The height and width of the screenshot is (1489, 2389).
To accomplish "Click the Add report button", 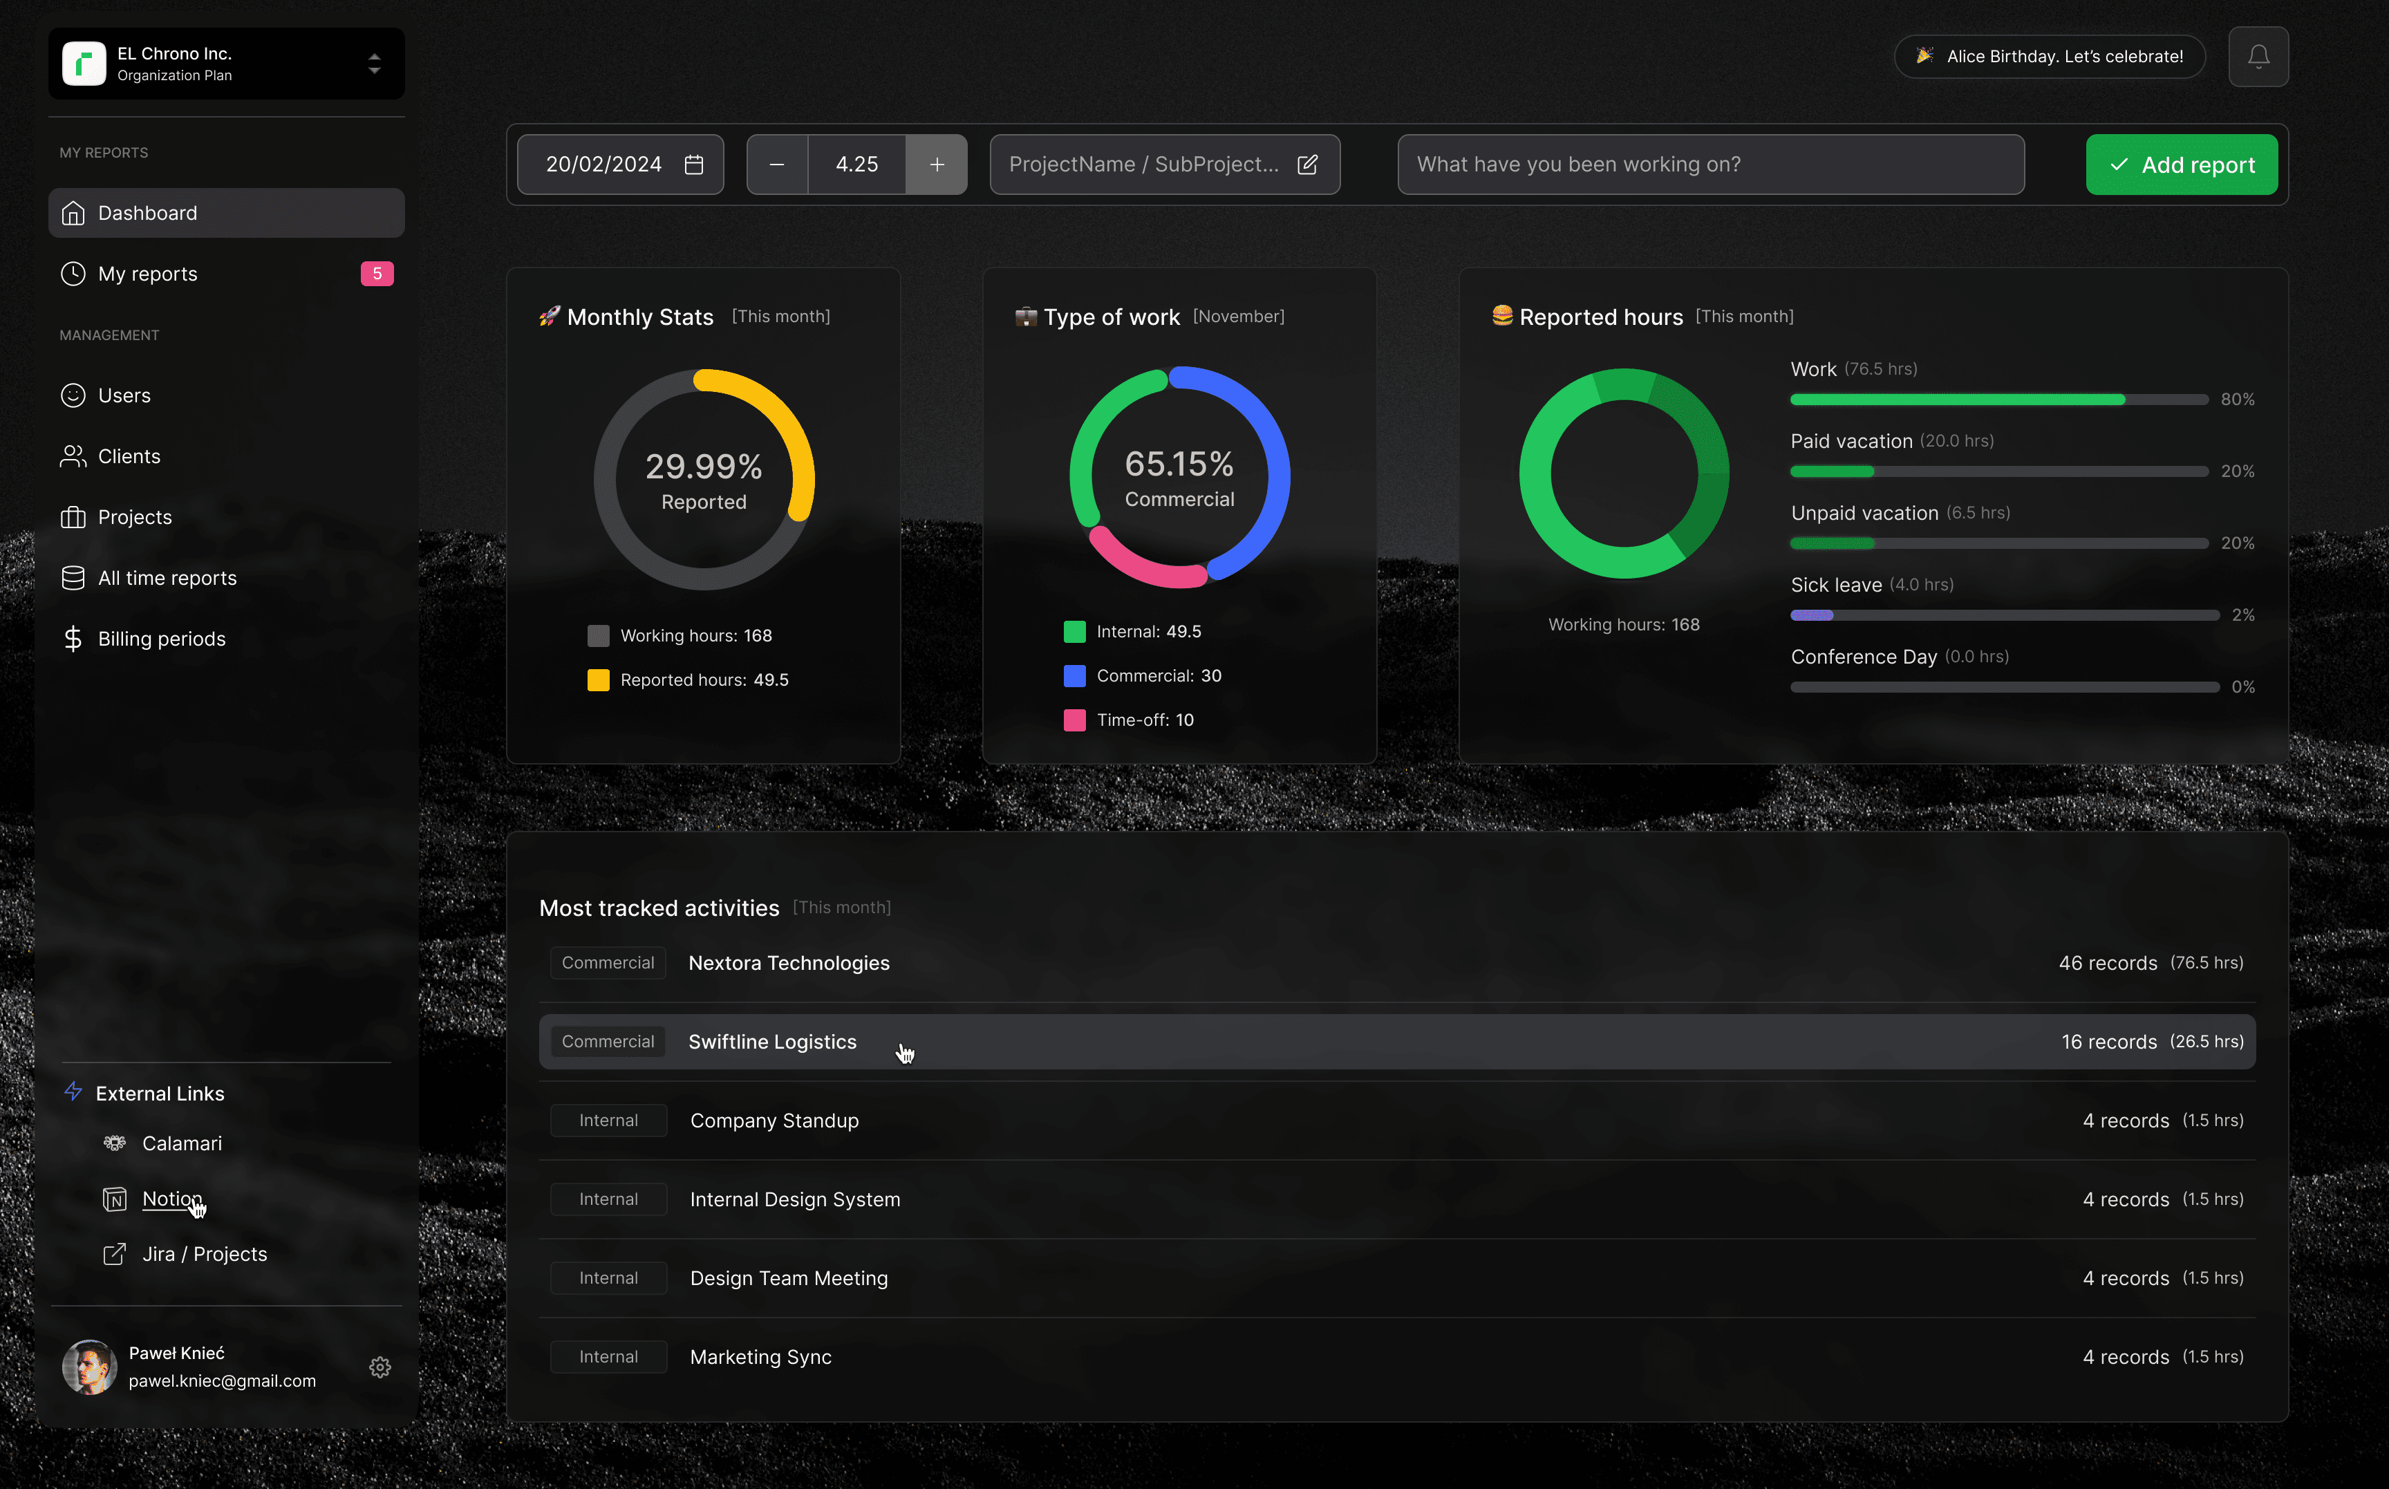I will pos(2181,165).
